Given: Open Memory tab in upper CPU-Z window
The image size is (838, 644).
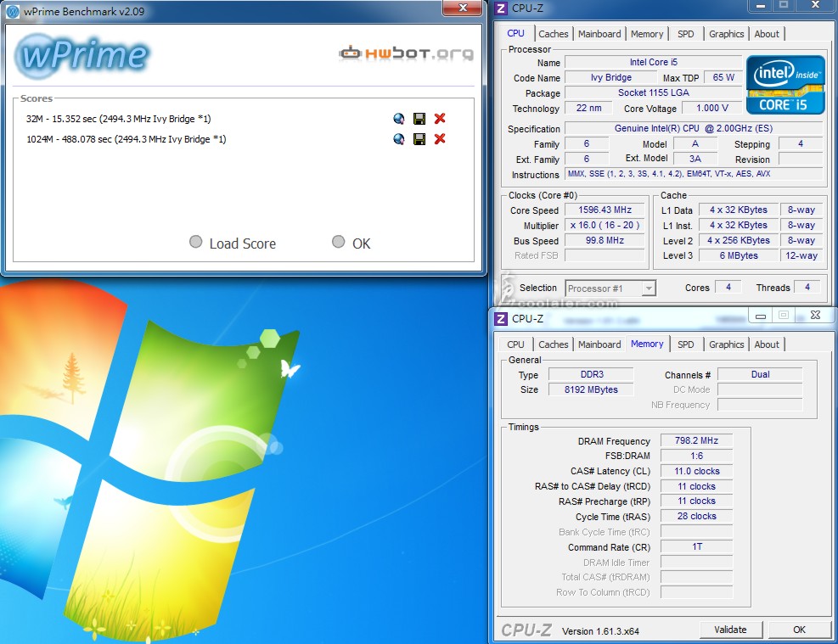Looking at the screenshot, I should 647,34.
